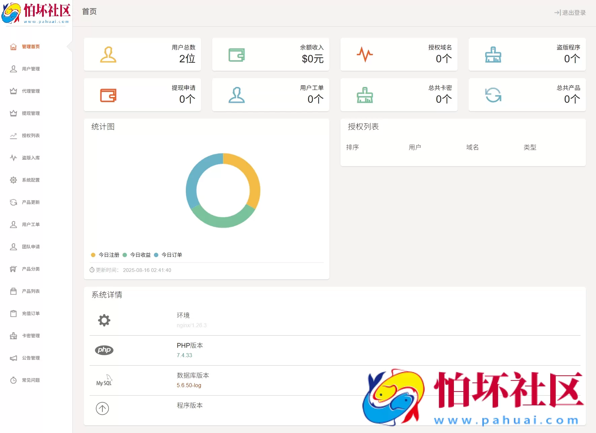This screenshot has height=433, width=596.
Task: Click the 用户管理 user icon in sidebar
Action: [x=13, y=69]
